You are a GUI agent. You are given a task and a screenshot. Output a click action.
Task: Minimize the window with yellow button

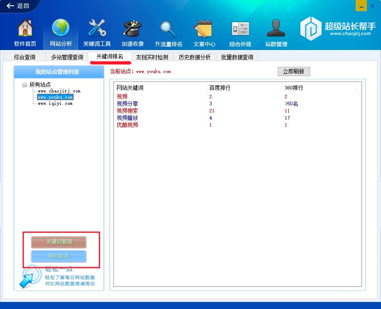coord(361,6)
